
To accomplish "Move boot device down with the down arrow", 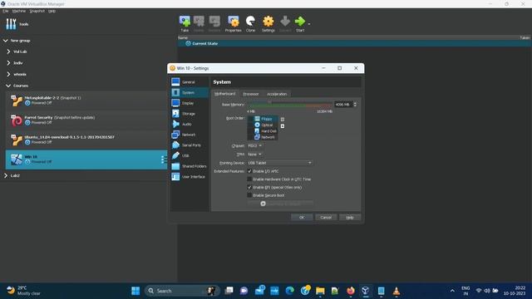I will 283,126.
